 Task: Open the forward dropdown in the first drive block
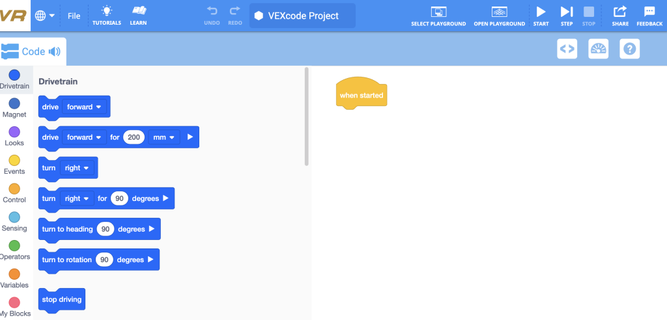coord(84,107)
